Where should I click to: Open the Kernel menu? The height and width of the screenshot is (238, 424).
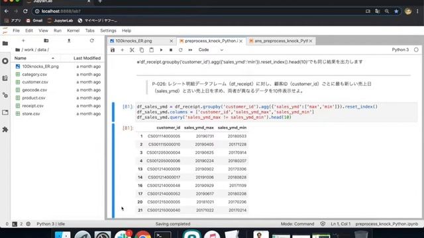click(74, 30)
